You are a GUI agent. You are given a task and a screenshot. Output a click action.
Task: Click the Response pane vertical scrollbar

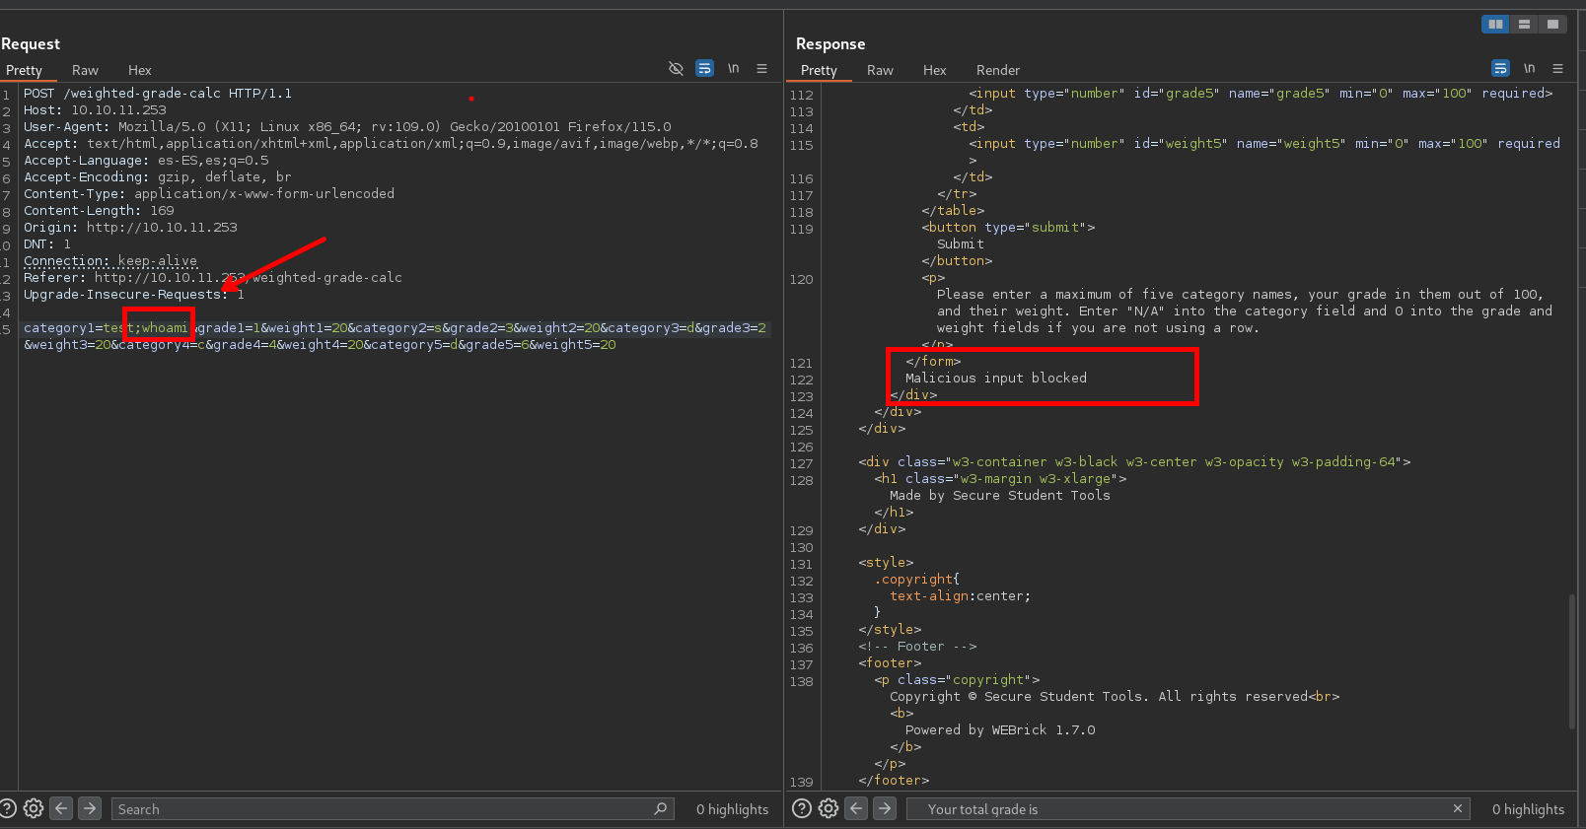1571,660
